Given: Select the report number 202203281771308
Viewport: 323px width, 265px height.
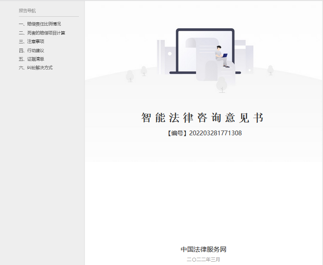Looking at the screenshot, I should pyautogui.click(x=215, y=133).
